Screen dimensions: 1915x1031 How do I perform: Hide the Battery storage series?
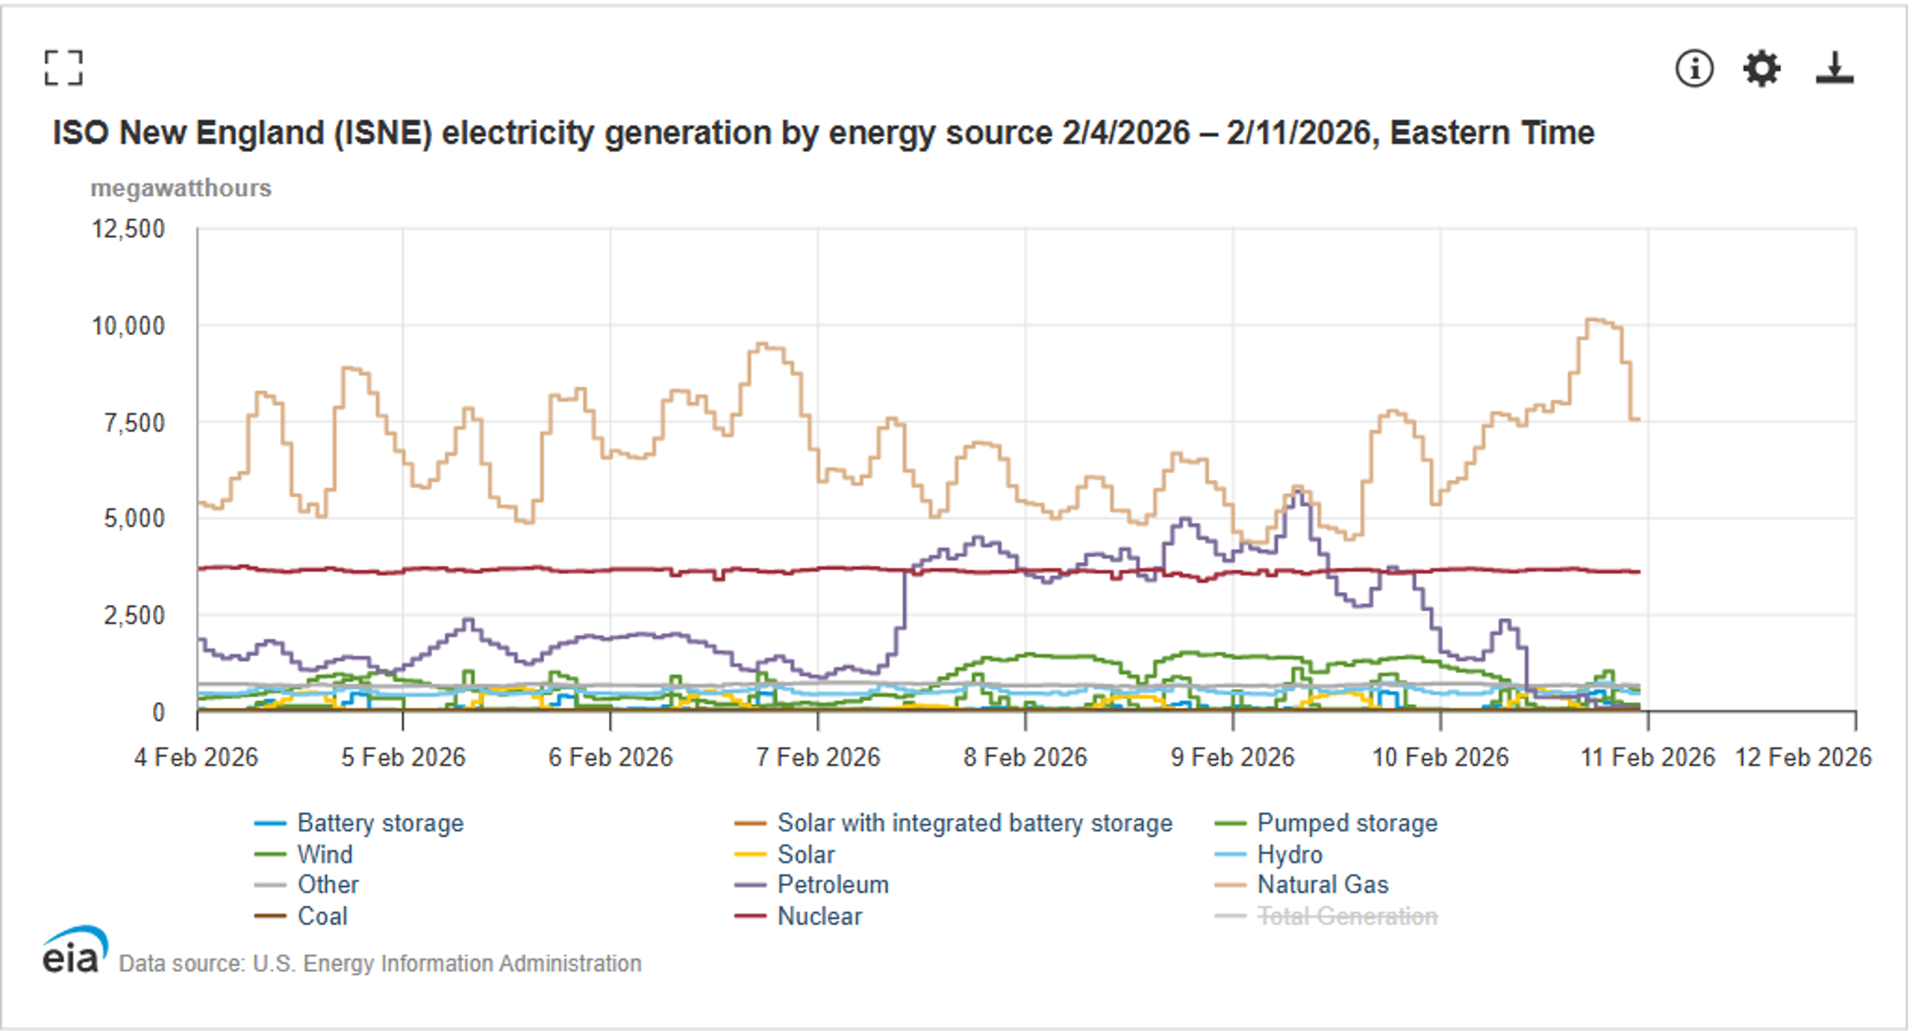380,823
